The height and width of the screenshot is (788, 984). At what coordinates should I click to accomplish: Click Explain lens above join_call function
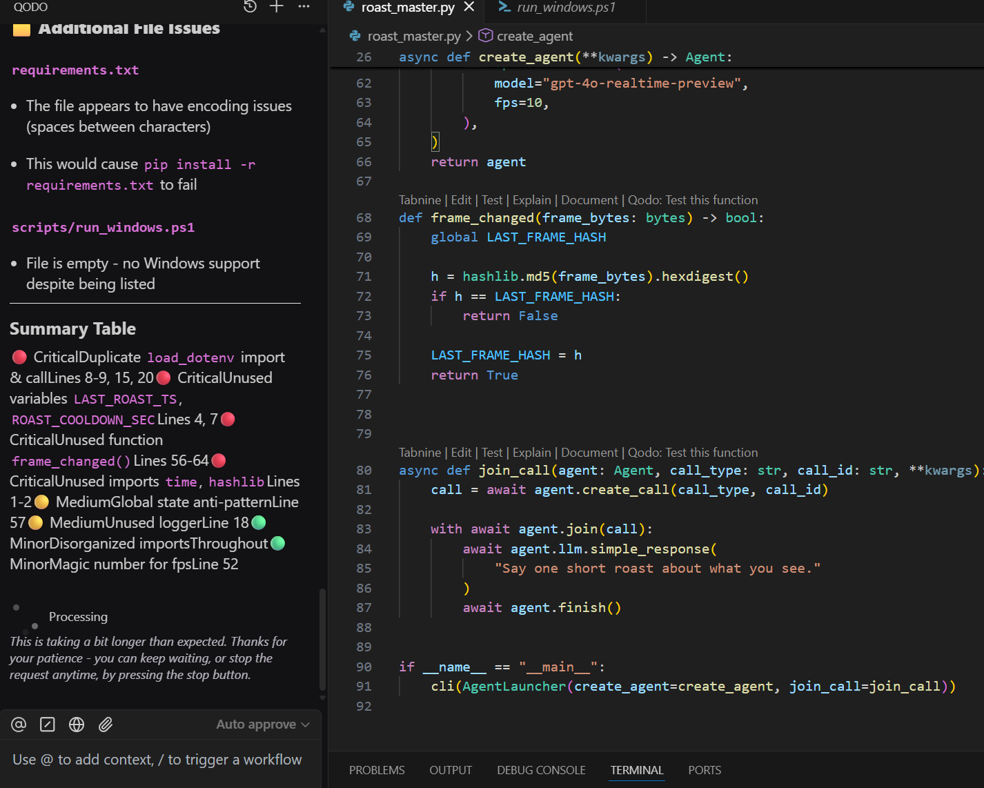532,453
